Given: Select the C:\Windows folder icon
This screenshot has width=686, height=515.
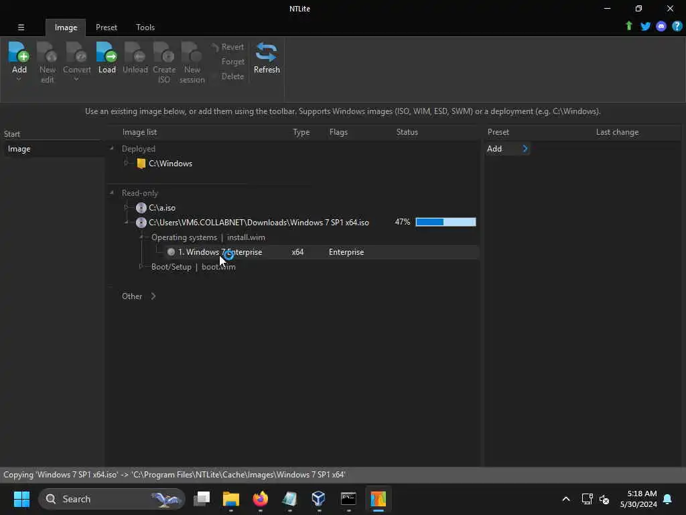Looking at the screenshot, I should point(141,164).
